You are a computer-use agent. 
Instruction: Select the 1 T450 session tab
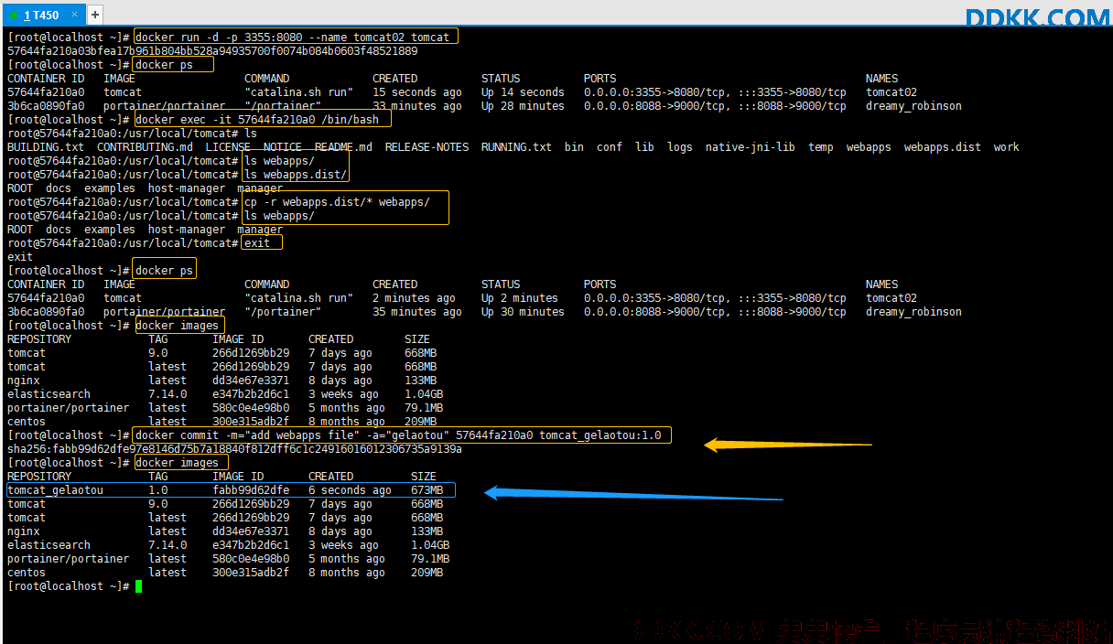43,15
